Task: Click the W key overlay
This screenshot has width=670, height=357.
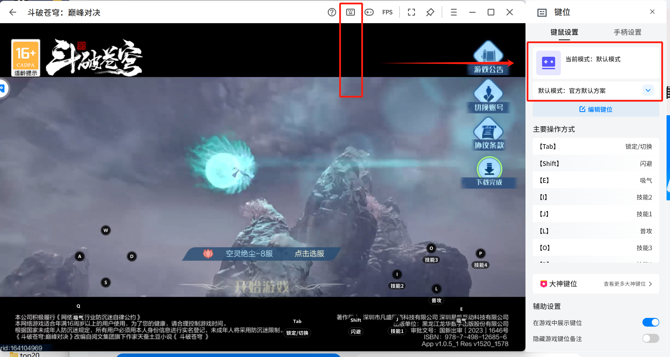Action: (106, 230)
